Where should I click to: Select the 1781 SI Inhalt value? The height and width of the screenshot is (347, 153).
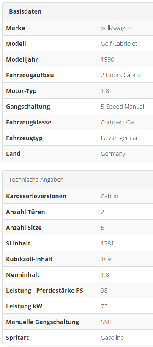[107, 243]
